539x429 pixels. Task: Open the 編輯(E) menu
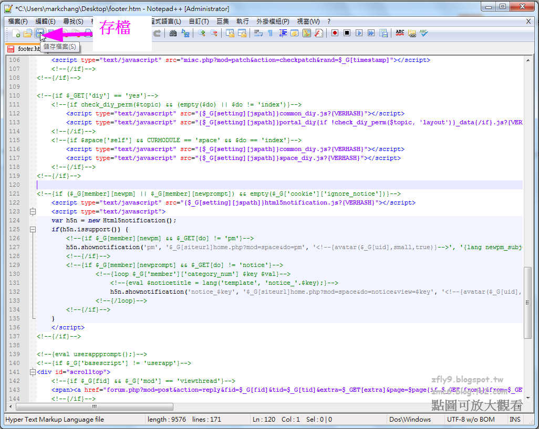45,22
